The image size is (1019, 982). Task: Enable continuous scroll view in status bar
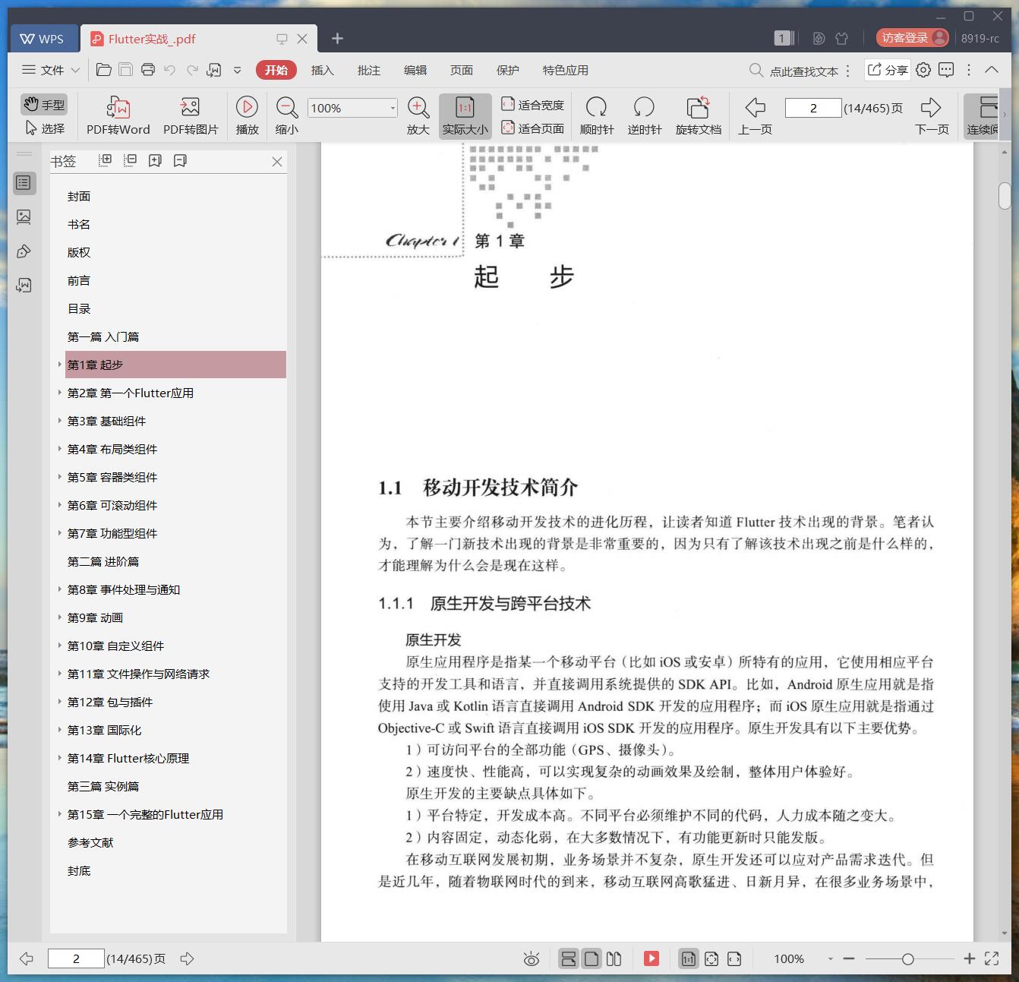click(x=568, y=958)
